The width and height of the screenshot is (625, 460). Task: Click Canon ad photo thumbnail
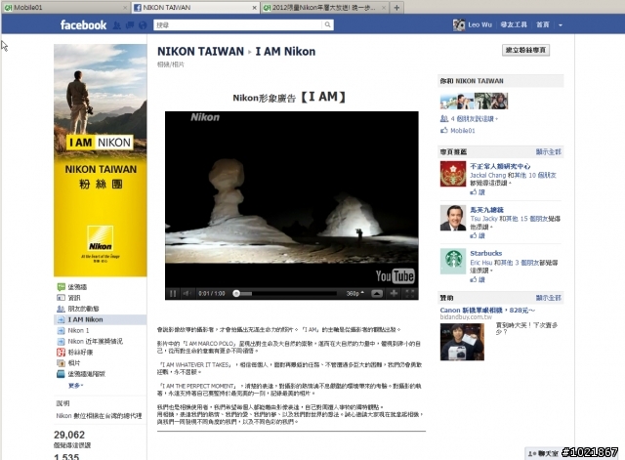click(x=462, y=342)
